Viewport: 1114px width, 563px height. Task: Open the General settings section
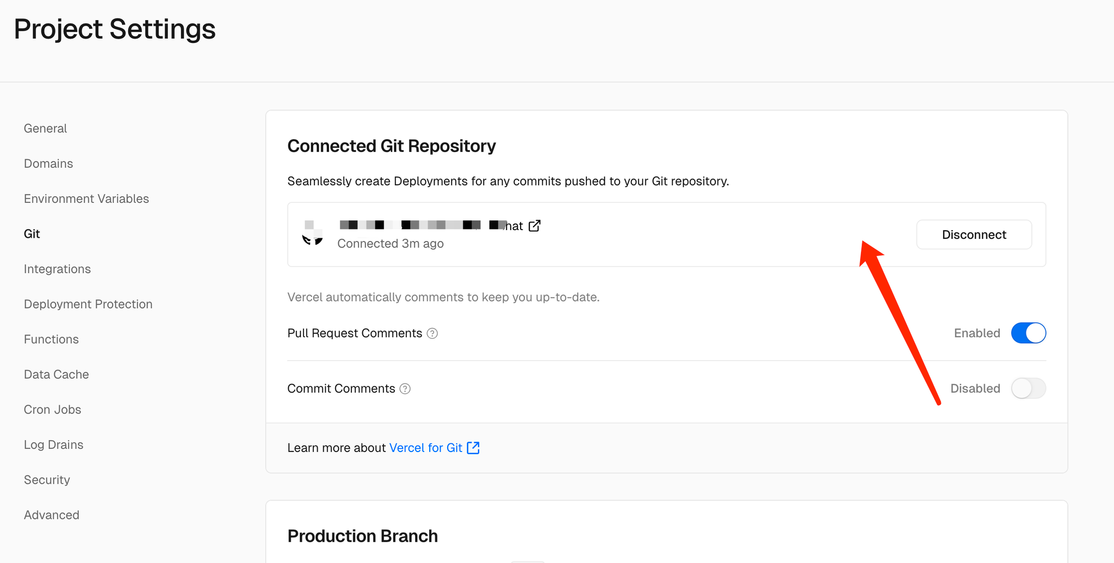pyautogui.click(x=45, y=128)
